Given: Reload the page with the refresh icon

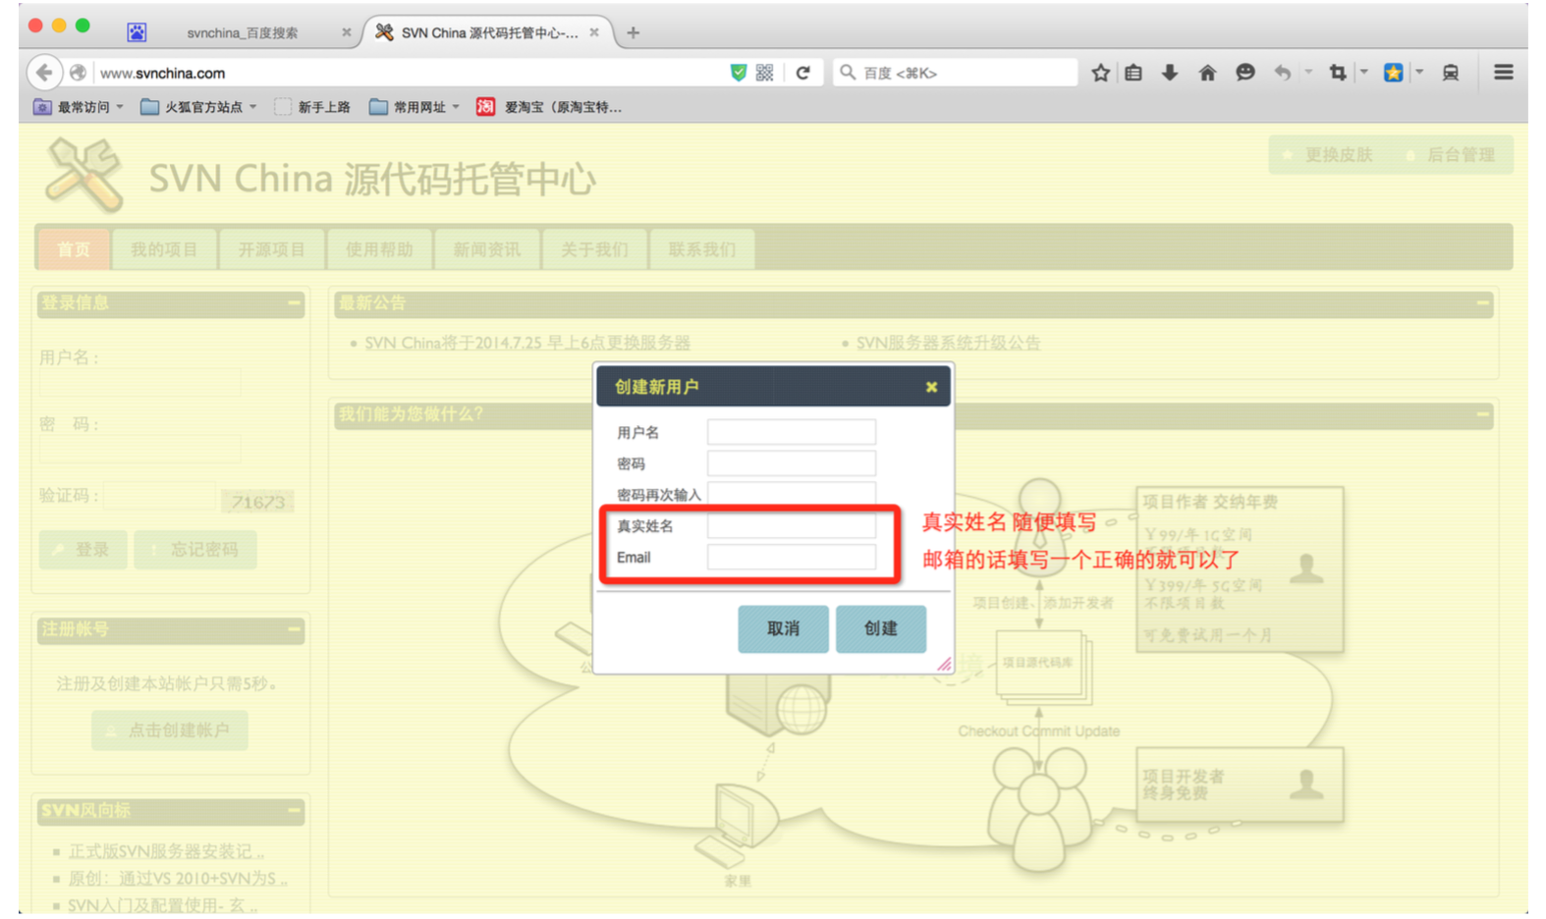Looking at the screenshot, I should tap(803, 73).
